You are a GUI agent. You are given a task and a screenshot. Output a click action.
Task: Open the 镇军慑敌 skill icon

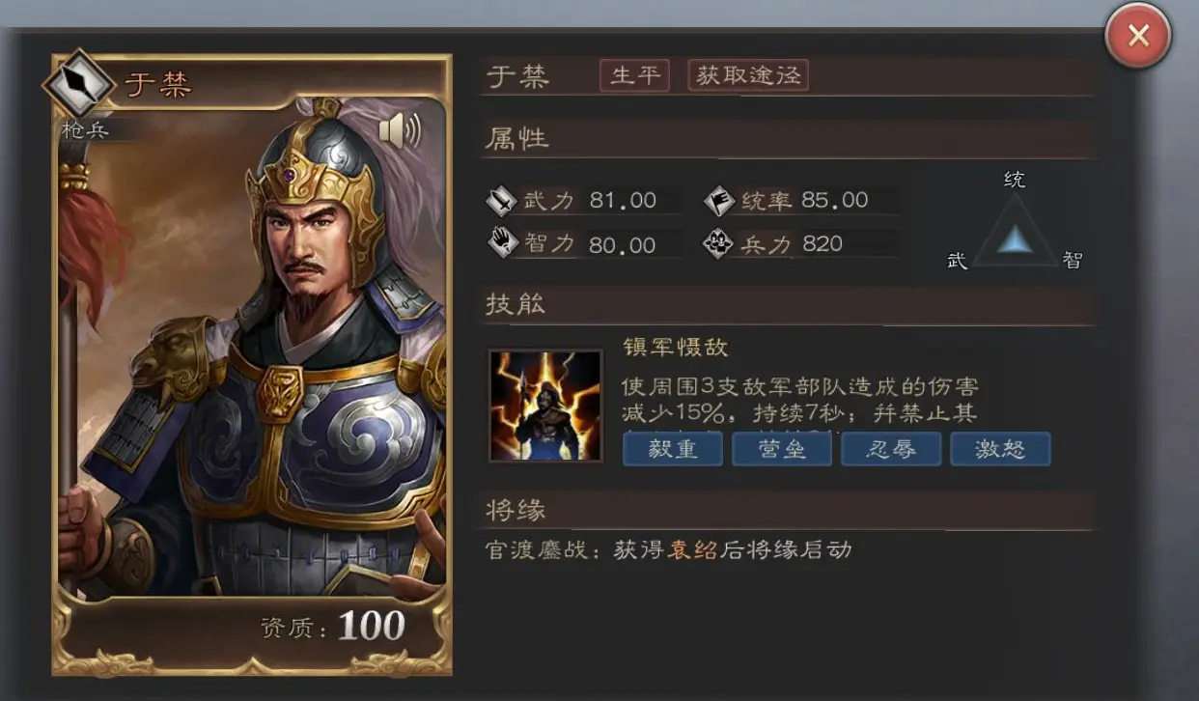coord(545,406)
